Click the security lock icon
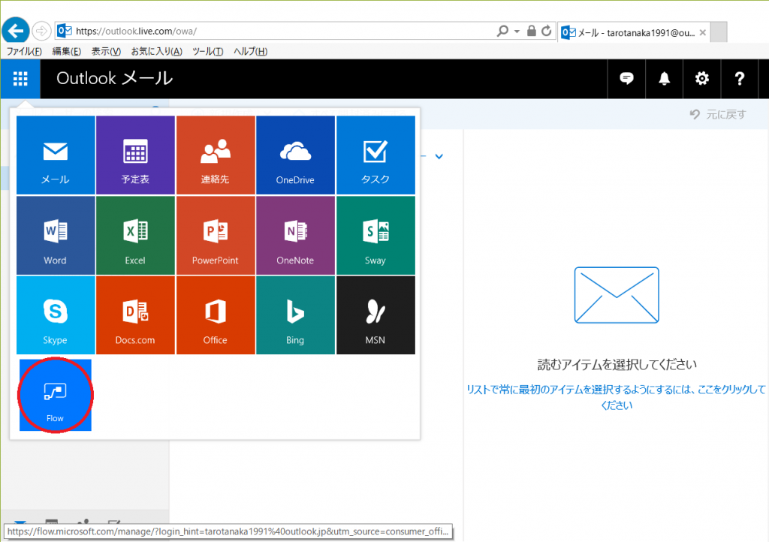 pyautogui.click(x=531, y=31)
